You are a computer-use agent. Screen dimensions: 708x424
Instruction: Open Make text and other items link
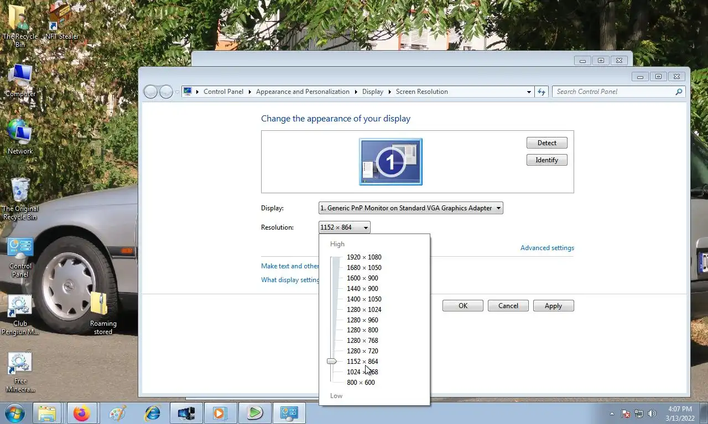coord(290,266)
